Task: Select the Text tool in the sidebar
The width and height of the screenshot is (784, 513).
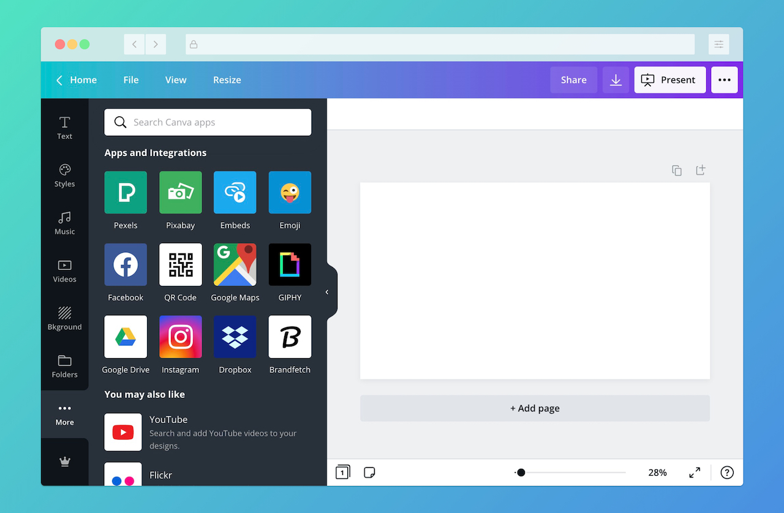Action: (64, 127)
